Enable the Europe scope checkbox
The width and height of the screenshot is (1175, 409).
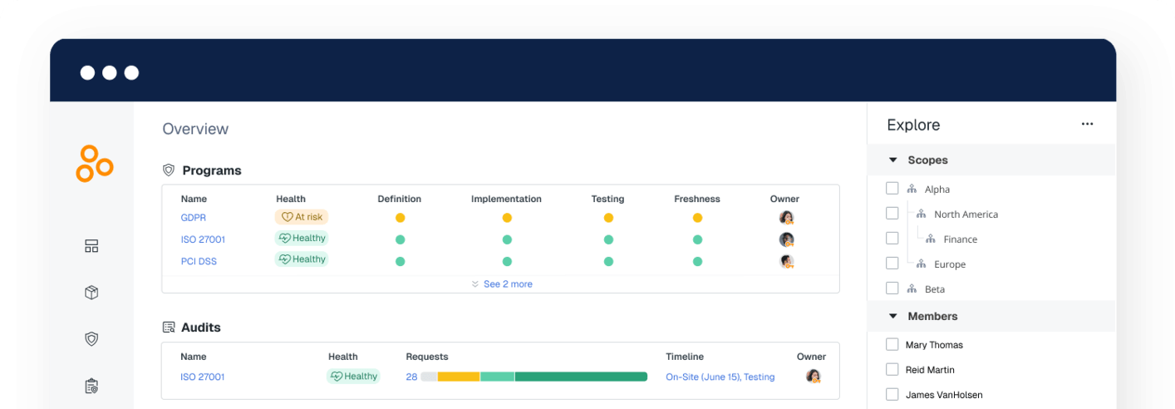coord(892,264)
